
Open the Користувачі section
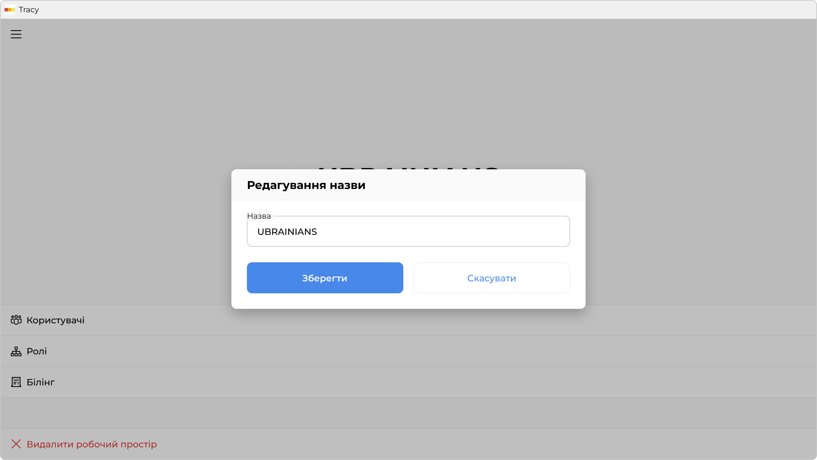pos(56,320)
